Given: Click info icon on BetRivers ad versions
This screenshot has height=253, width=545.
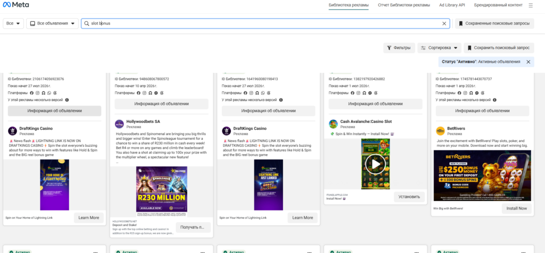Looking at the screenshot, I should tap(495, 100).
